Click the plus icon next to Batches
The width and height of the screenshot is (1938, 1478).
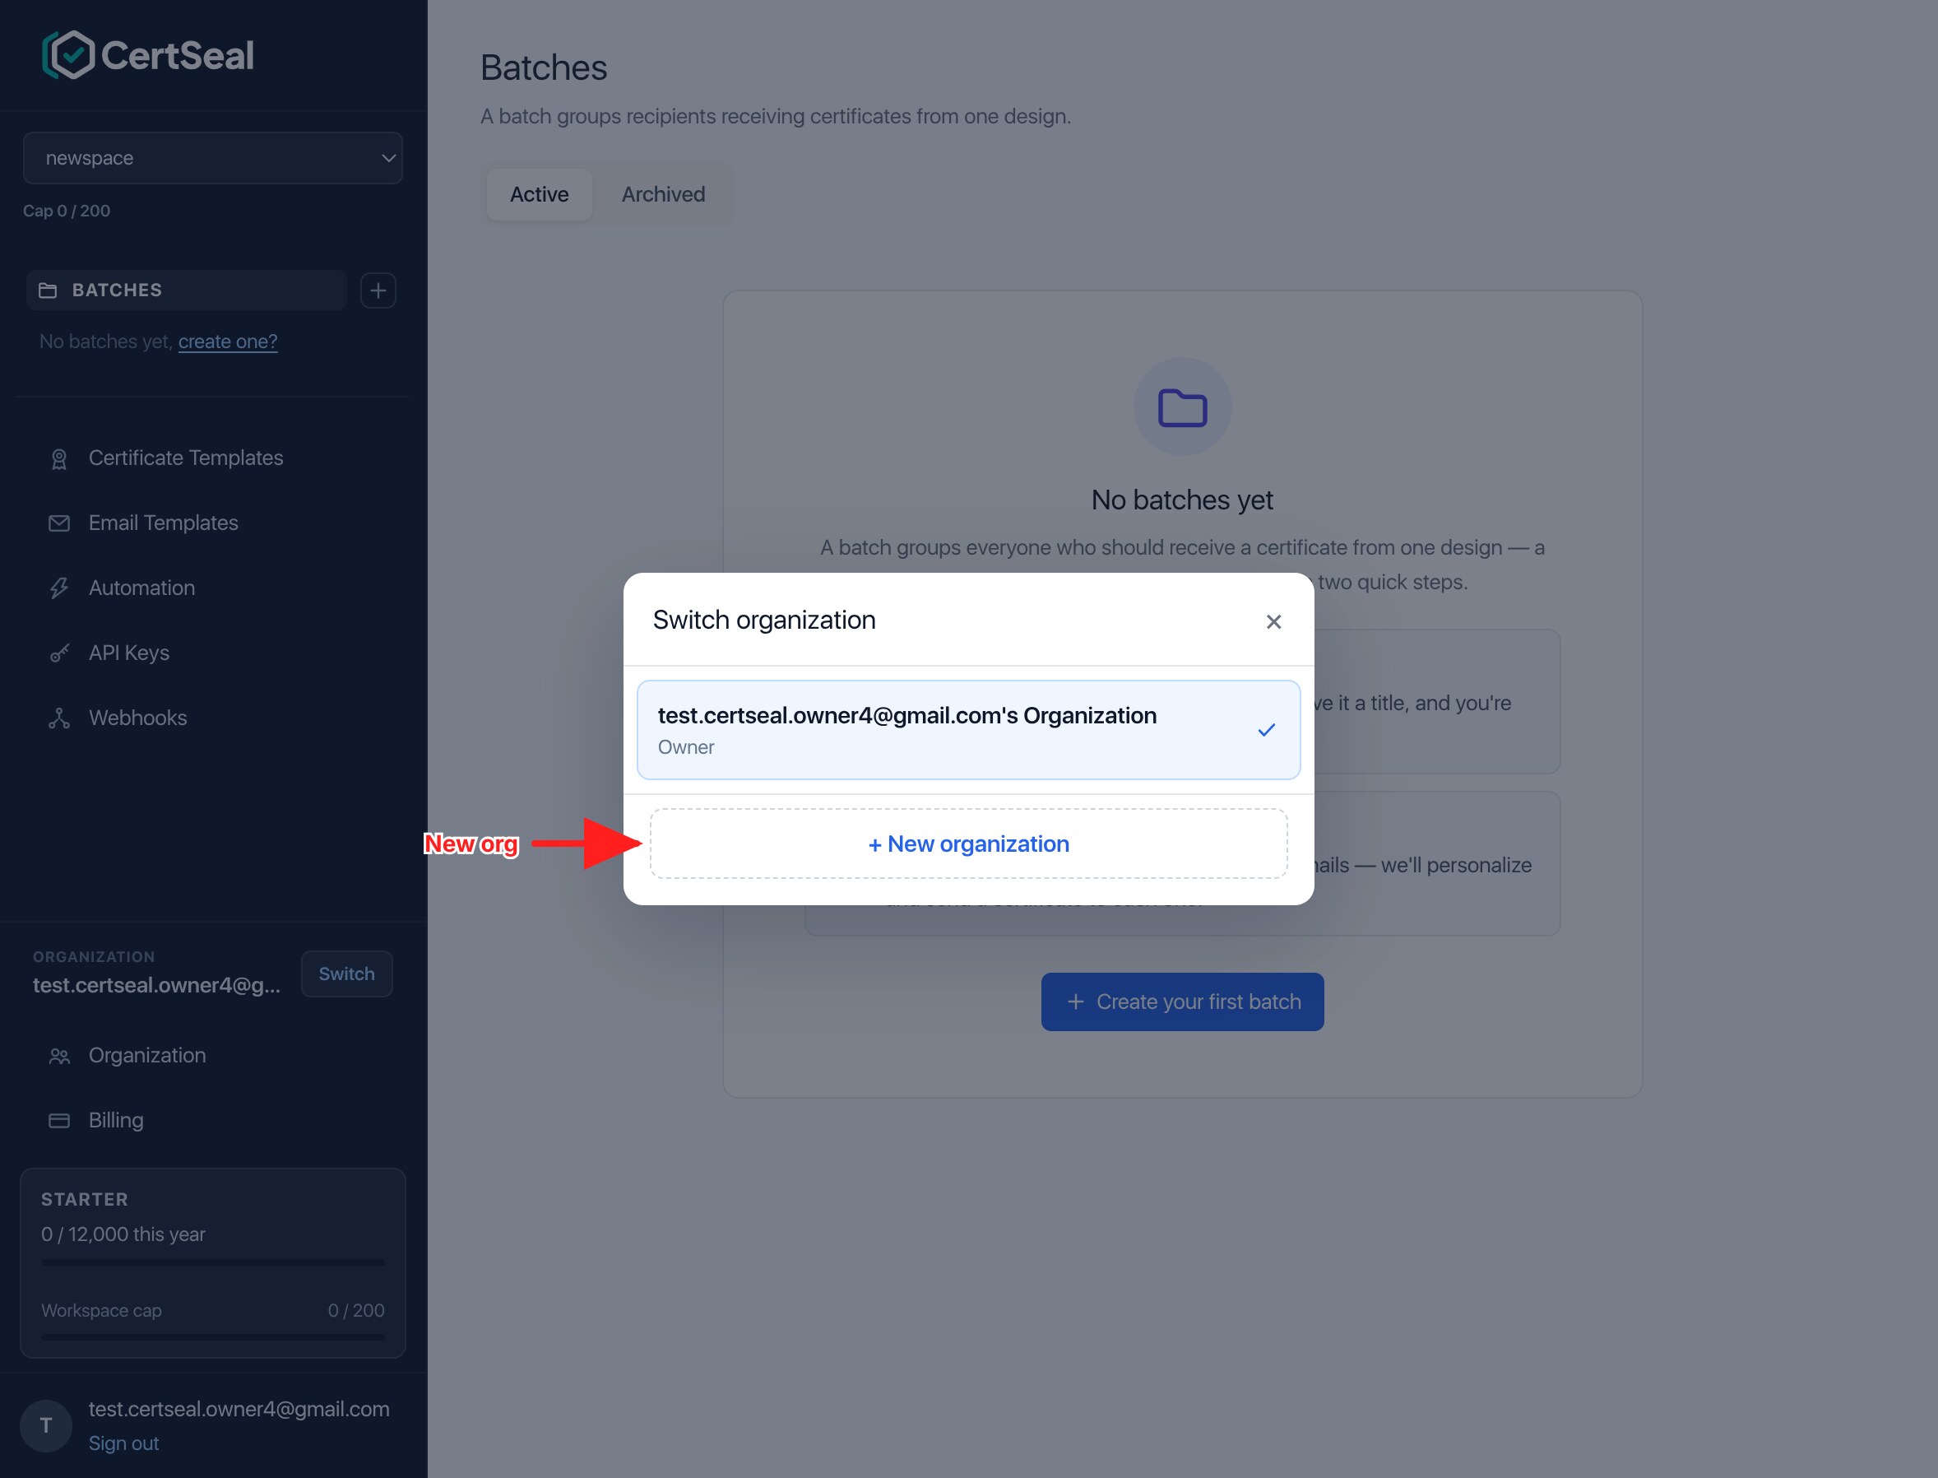point(378,290)
